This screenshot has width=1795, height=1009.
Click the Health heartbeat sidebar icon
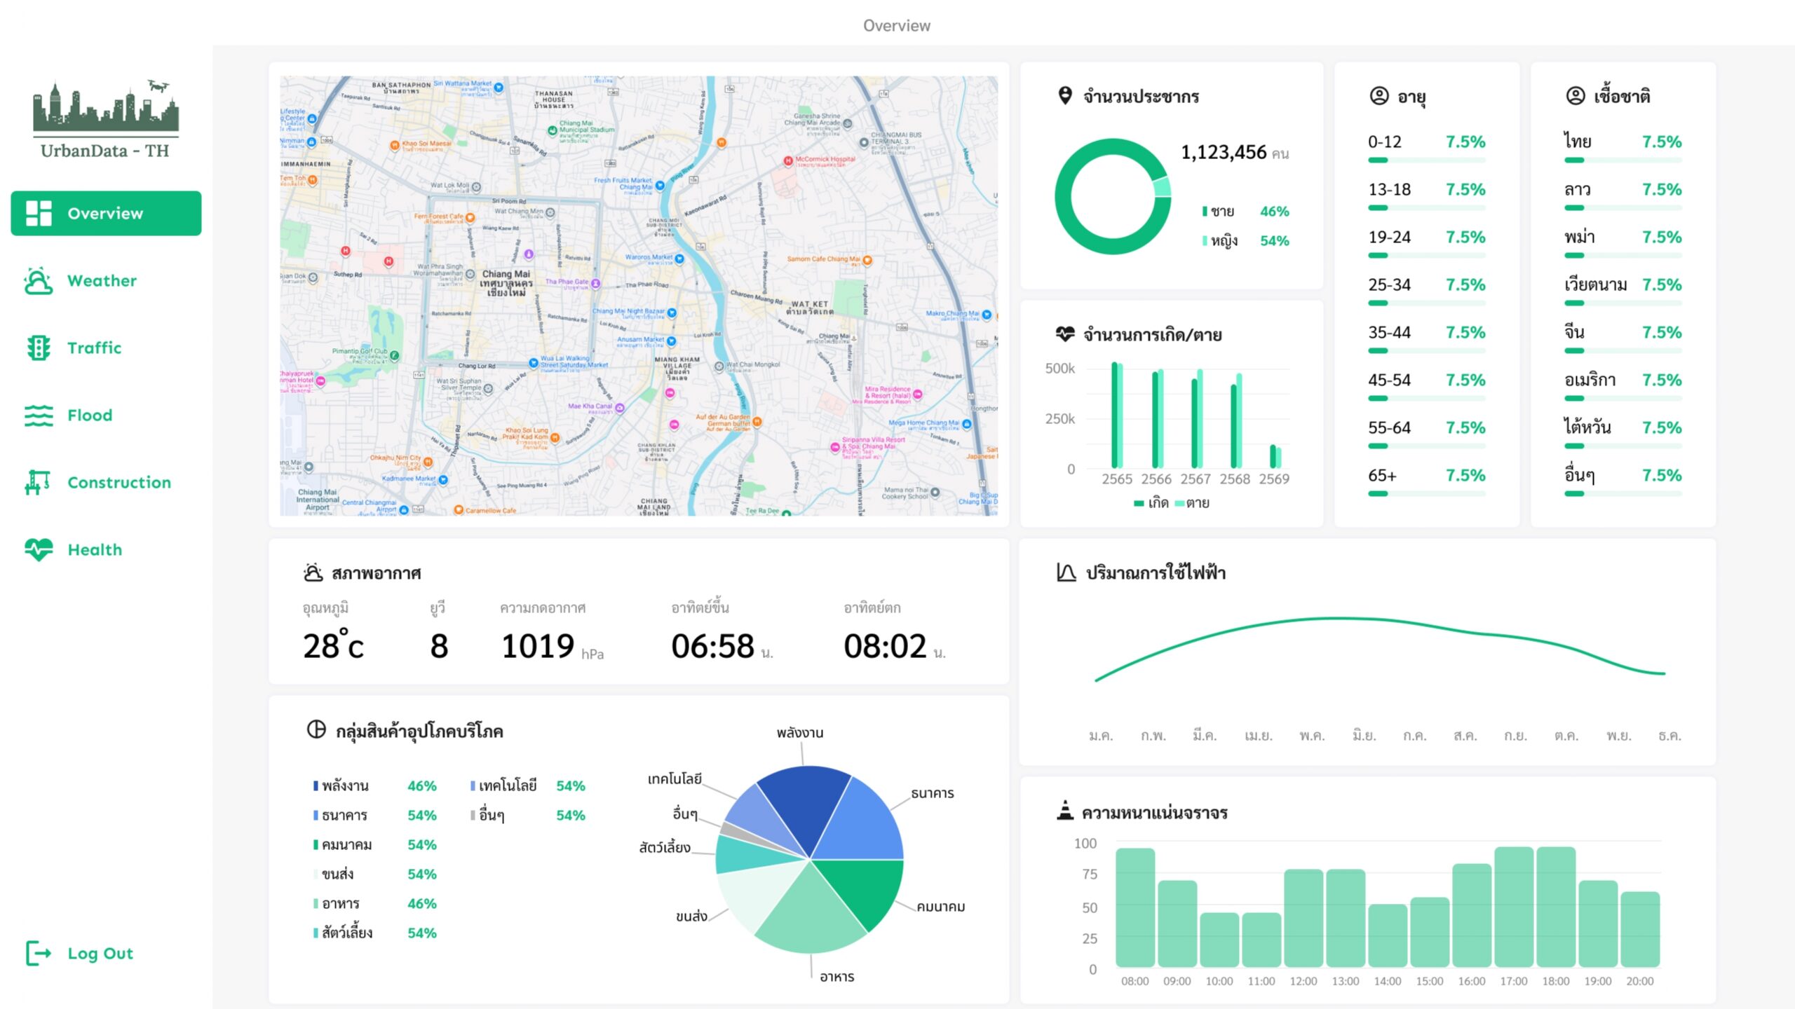point(38,549)
